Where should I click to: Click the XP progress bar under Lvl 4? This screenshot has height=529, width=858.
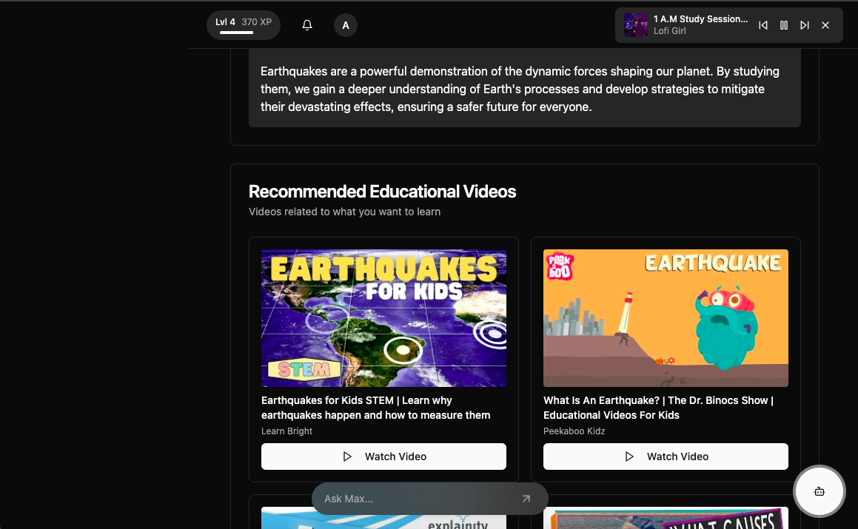click(x=236, y=33)
